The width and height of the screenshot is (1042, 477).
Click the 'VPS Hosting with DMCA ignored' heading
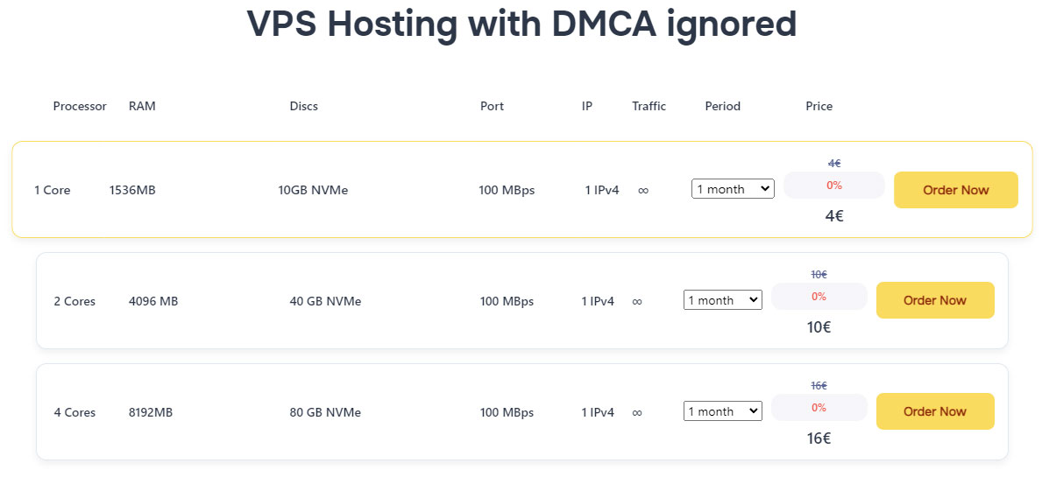(x=521, y=24)
